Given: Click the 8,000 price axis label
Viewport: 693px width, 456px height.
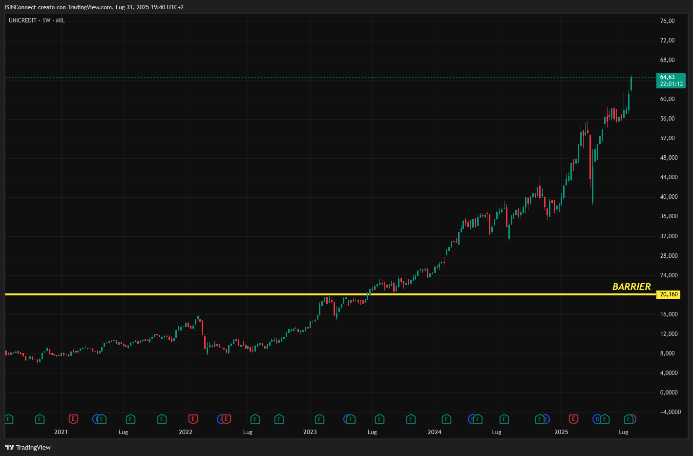Looking at the screenshot, I should pyautogui.click(x=667, y=353).
